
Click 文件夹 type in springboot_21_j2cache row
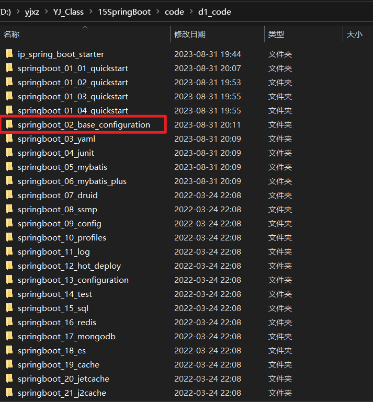coord(280,393)
